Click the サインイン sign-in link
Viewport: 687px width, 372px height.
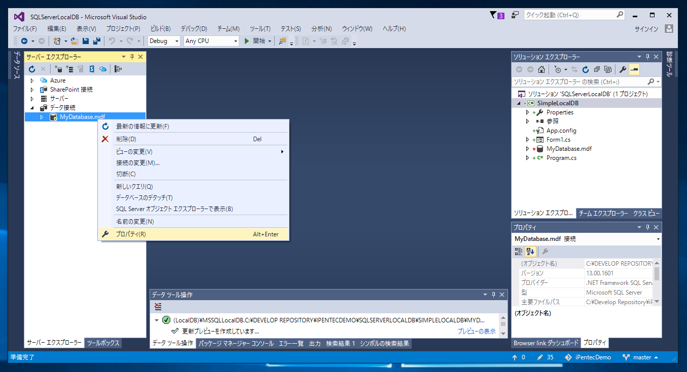(x=646, y=29)
